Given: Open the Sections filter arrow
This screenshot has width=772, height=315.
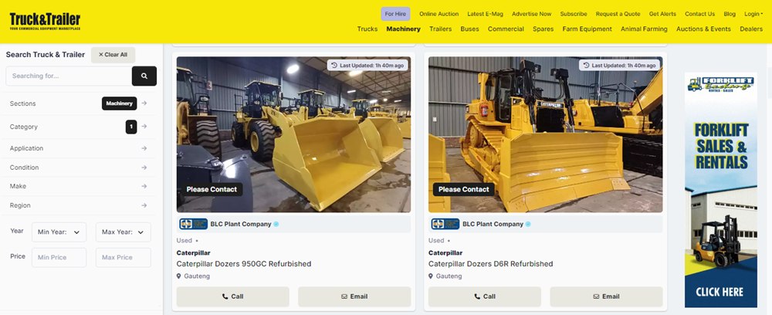Looking at the screenshot, I should point(144,103).
